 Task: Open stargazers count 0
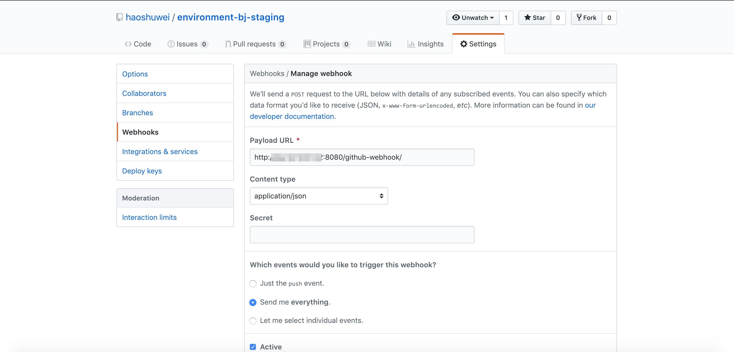(558, 18)
